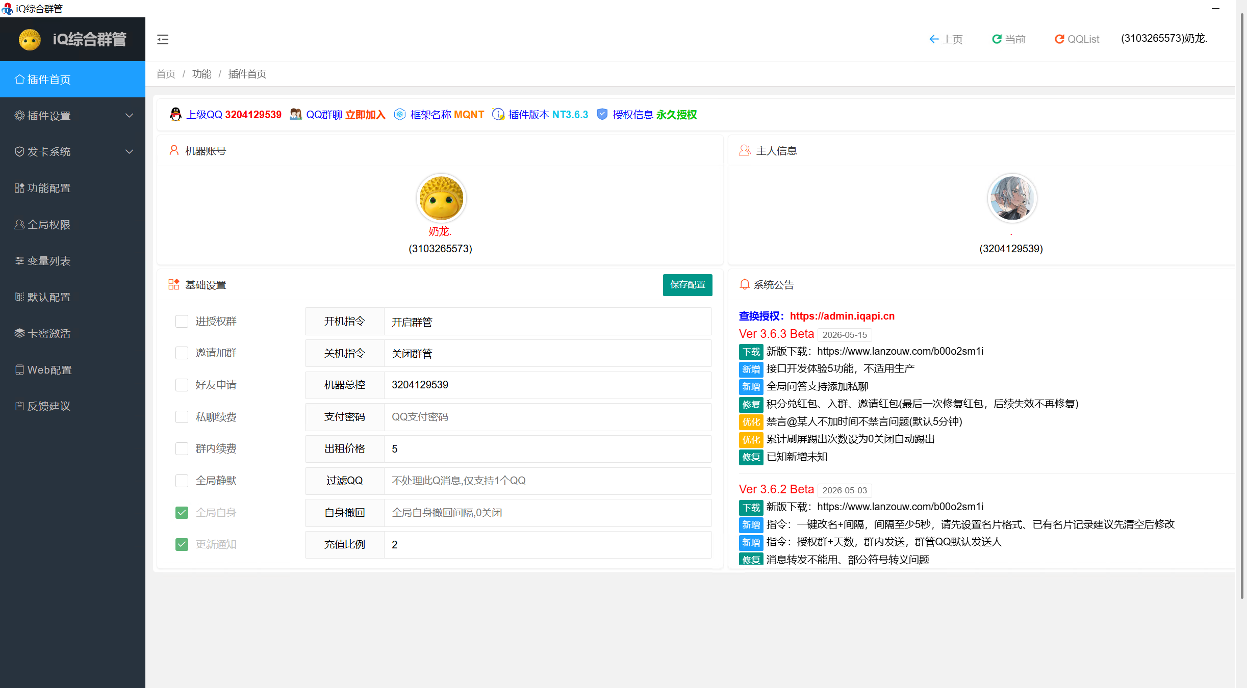Click the robot account avatar image

[x=441, y=198]
